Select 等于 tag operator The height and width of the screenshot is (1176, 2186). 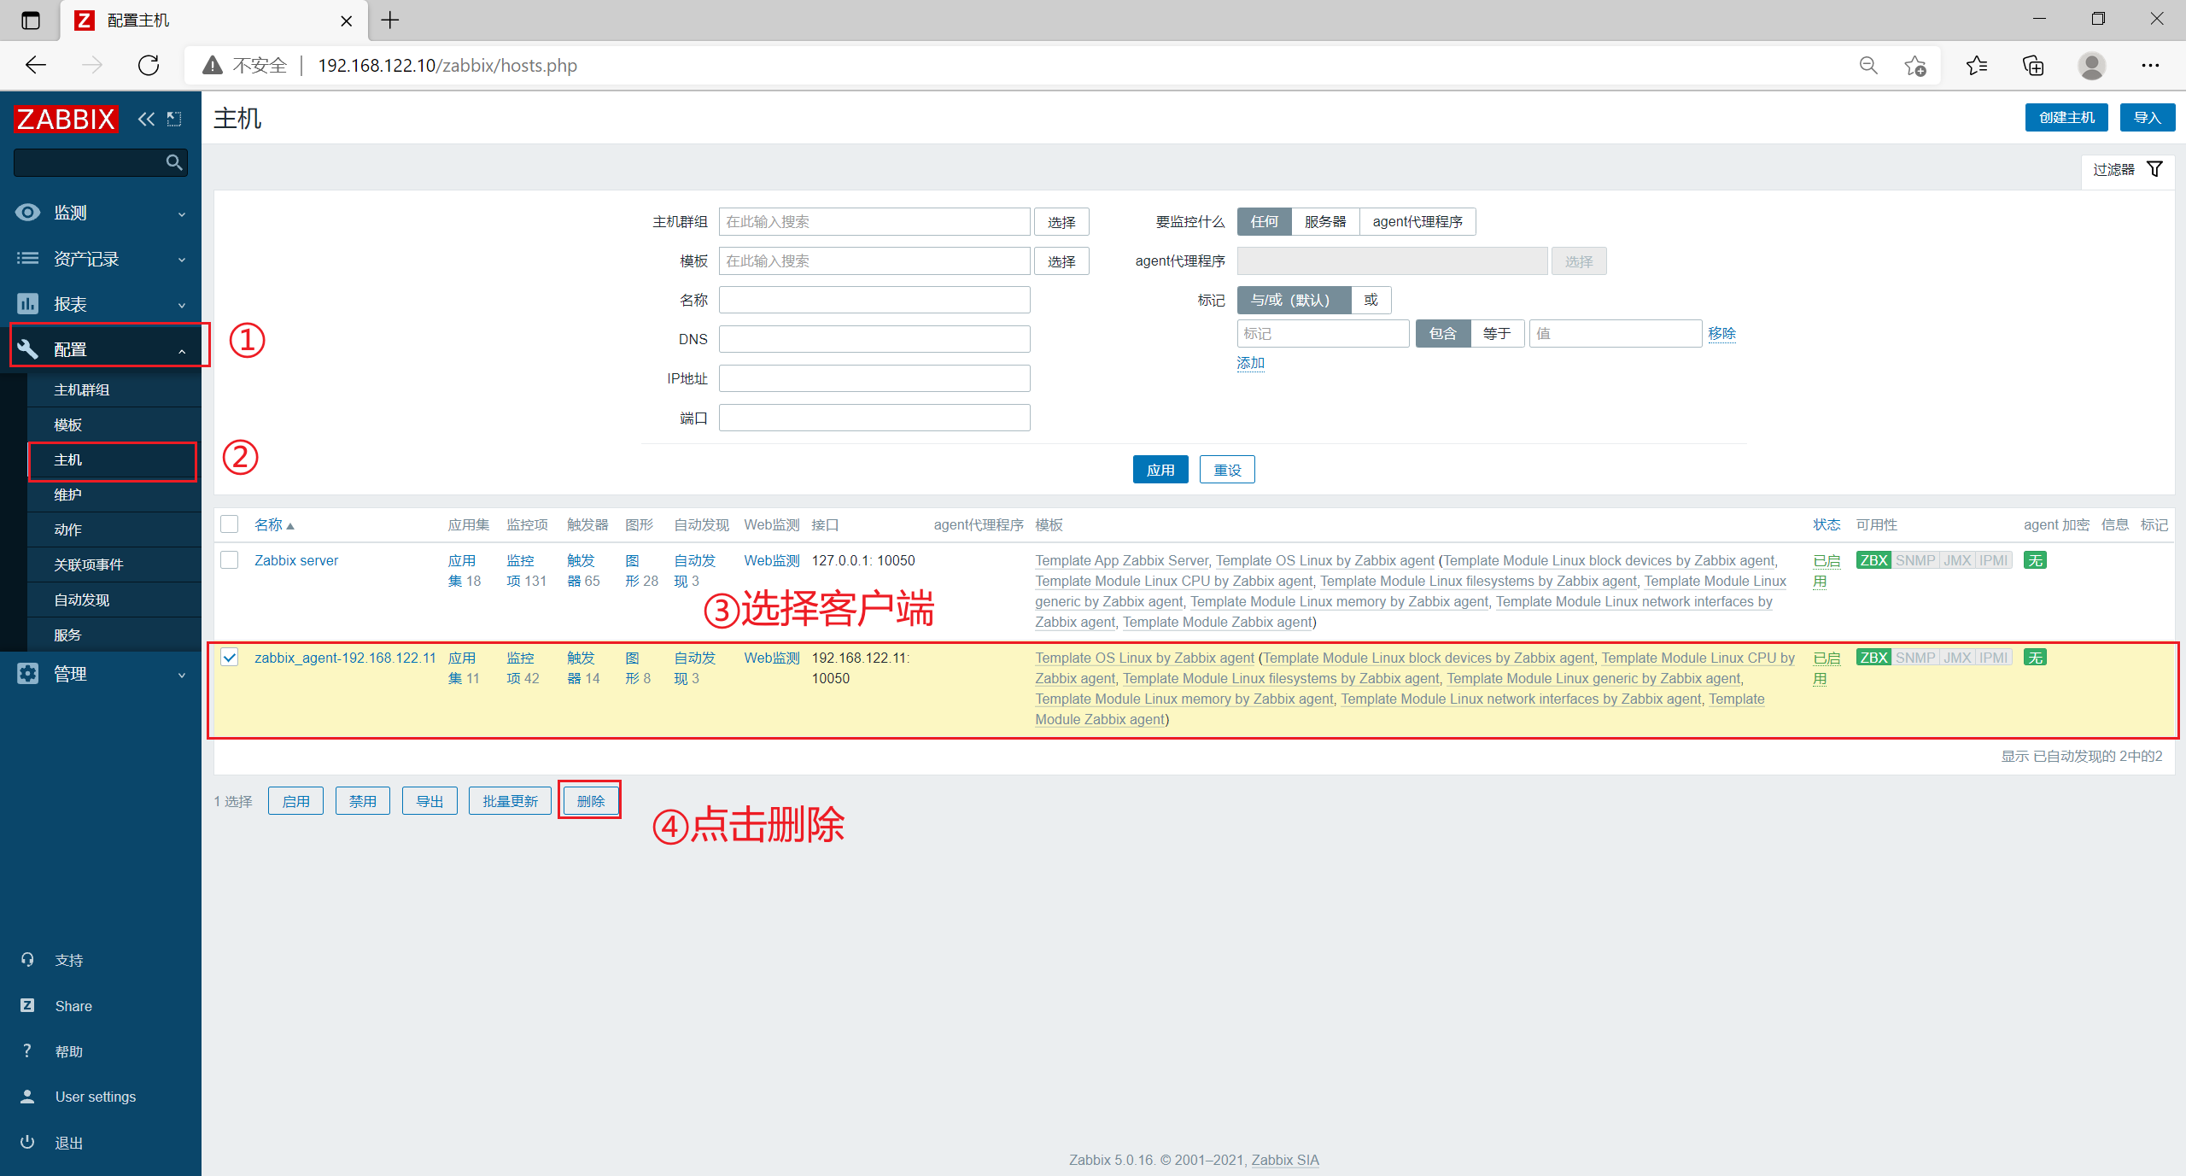coord(1498,333)
